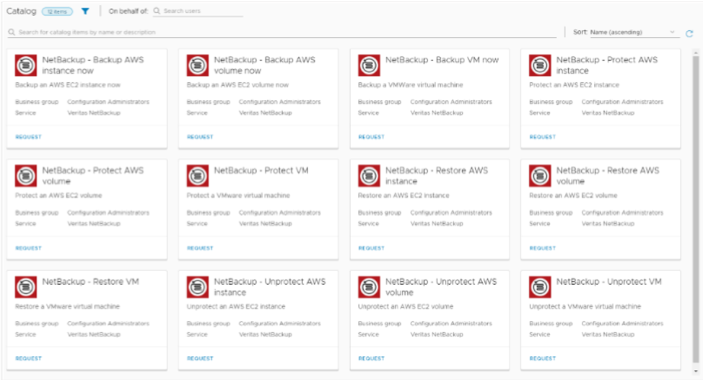Click the magnifier icon beside Search users
This screenshot has height=380, width=703.
157,11
